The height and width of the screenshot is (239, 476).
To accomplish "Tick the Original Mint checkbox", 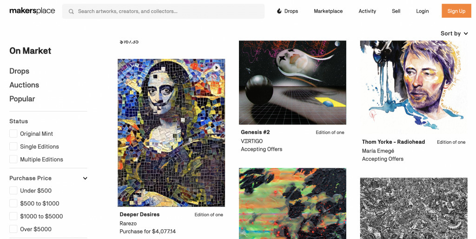I will tap(13, 133).
